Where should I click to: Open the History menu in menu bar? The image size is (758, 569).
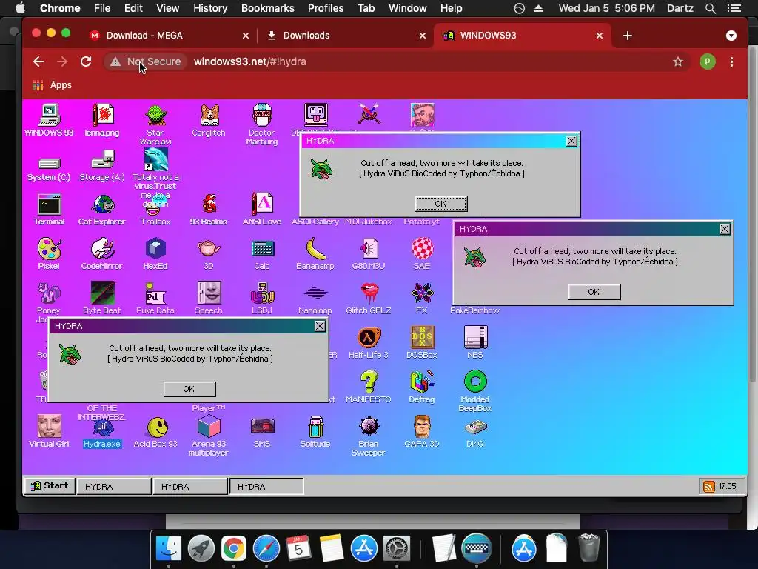point(210,8)
